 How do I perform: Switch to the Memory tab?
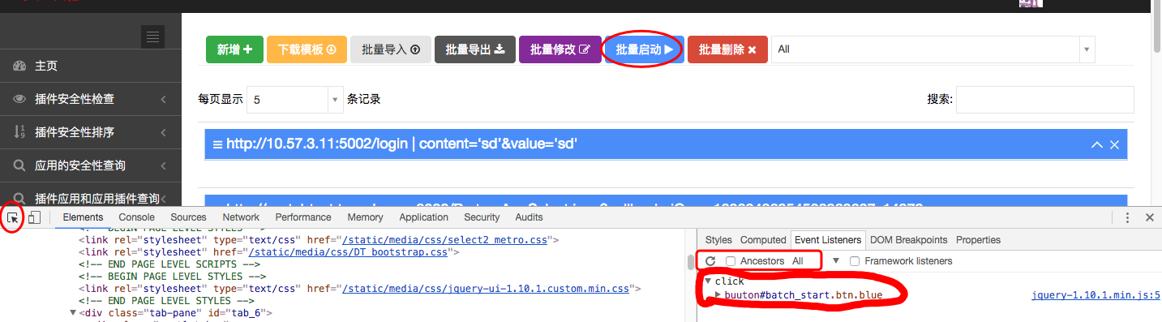365,217
